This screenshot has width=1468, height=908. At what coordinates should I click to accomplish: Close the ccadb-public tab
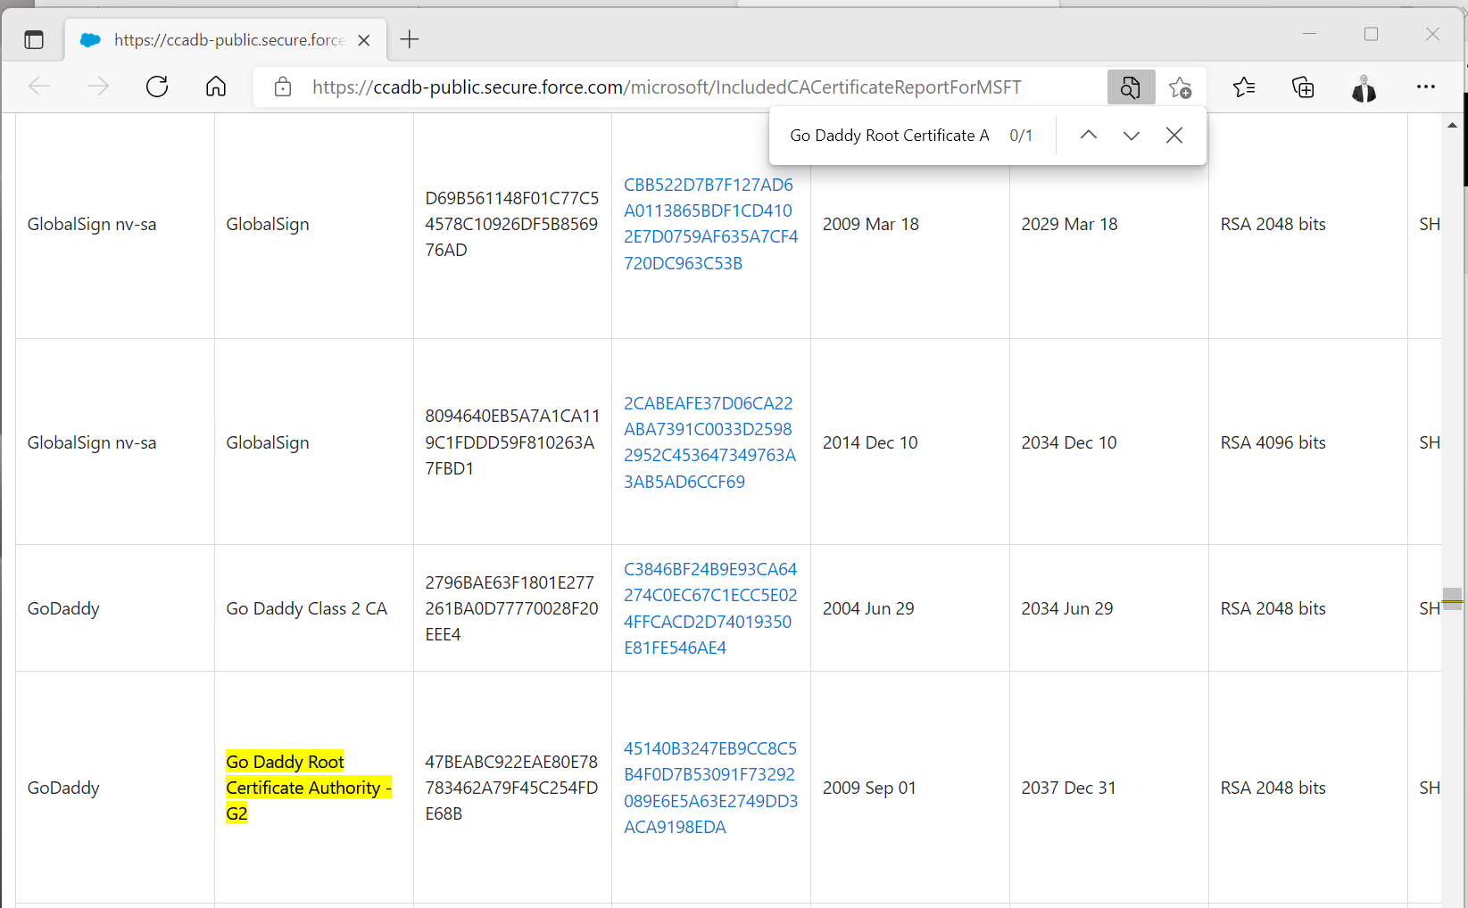pyautogui.click(x=364, y=40)
